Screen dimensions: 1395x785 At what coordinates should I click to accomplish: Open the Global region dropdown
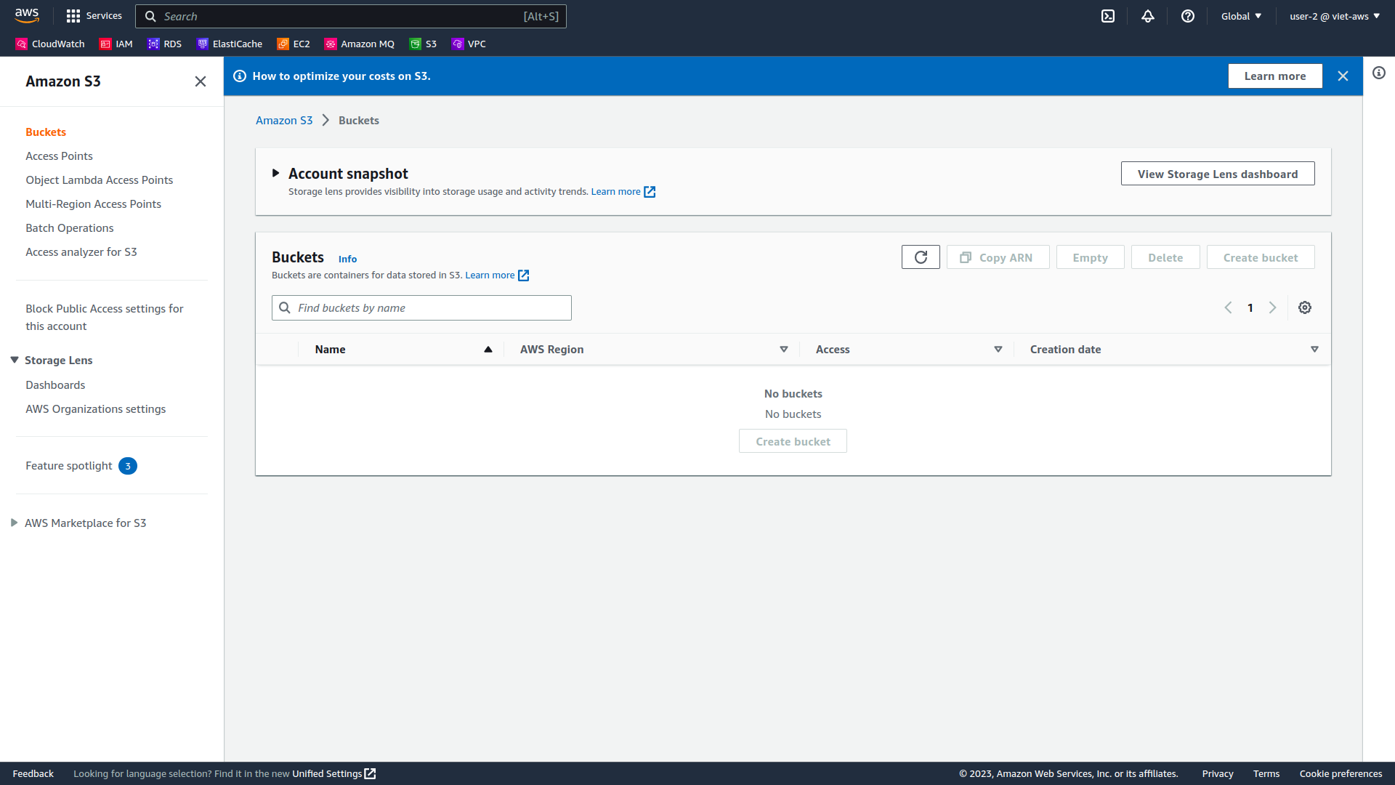pyautogui.click(x=1241, y=16)
